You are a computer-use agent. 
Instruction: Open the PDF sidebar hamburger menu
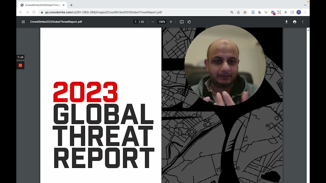[23, 22]
